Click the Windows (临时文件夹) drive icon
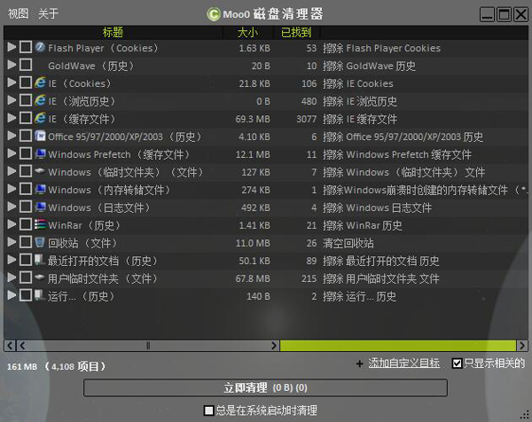532x422 pixels. (40, 171)
